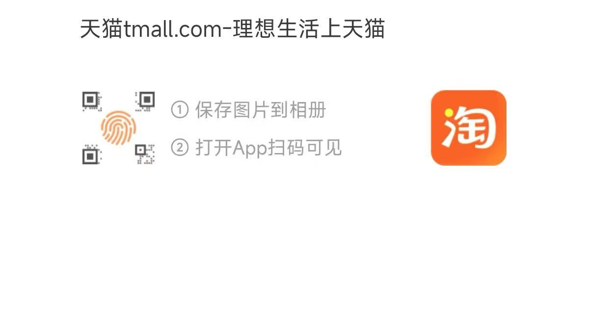Image resolution: width=589 pixels, height=309 pixels.
Task: Tap the yellow dot on Taobao logo
Action: tap(449, 113)
